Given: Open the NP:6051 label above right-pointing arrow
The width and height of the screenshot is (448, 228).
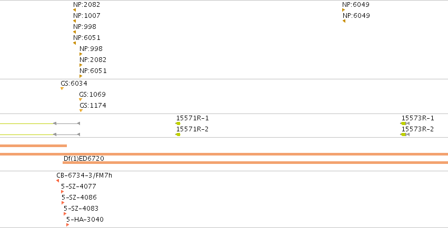Looking at the screenshot, I should pos(93,71).
